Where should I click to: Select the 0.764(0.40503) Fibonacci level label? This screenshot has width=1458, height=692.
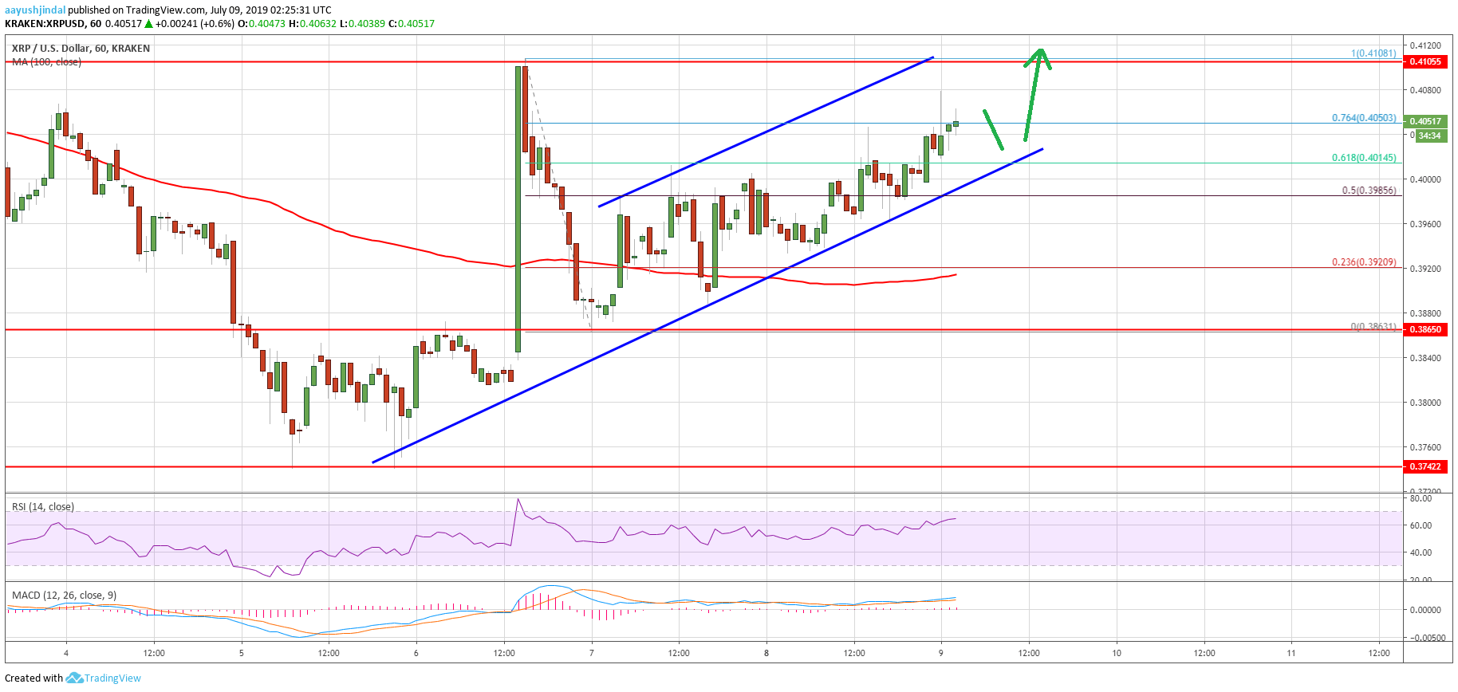click(1364, 118)
